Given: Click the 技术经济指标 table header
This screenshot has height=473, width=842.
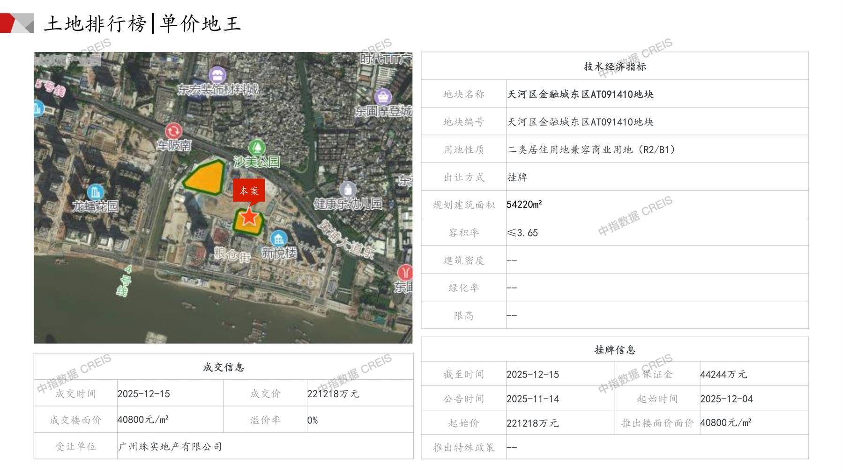Looking at the screenshot, I should pyautogui.click(x=614, y=67).
